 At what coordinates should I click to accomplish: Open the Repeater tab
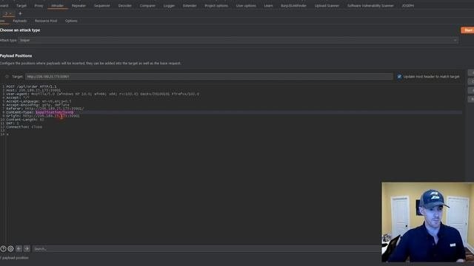tap(79, 5)
